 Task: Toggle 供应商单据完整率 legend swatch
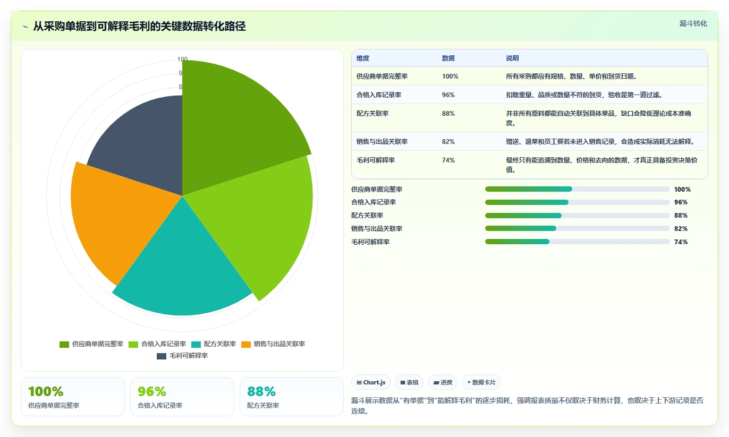point(64,344)
